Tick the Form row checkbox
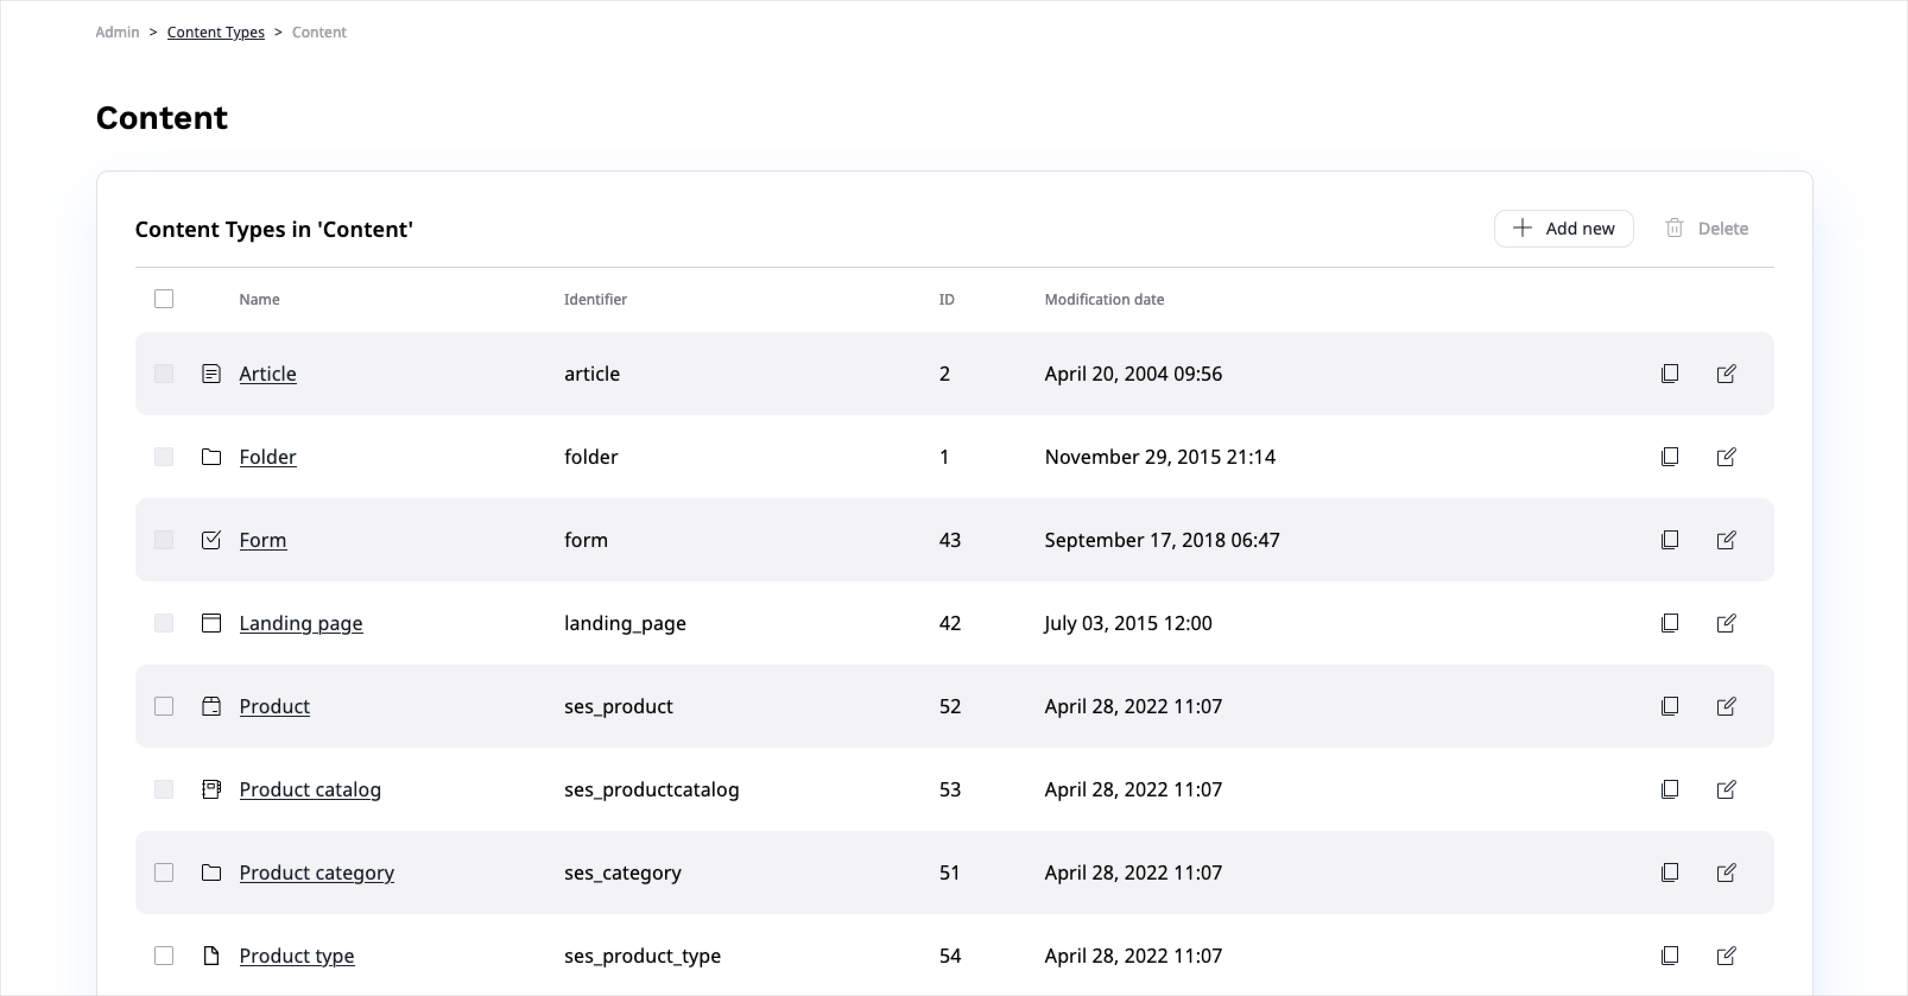 tap(164, 540)
